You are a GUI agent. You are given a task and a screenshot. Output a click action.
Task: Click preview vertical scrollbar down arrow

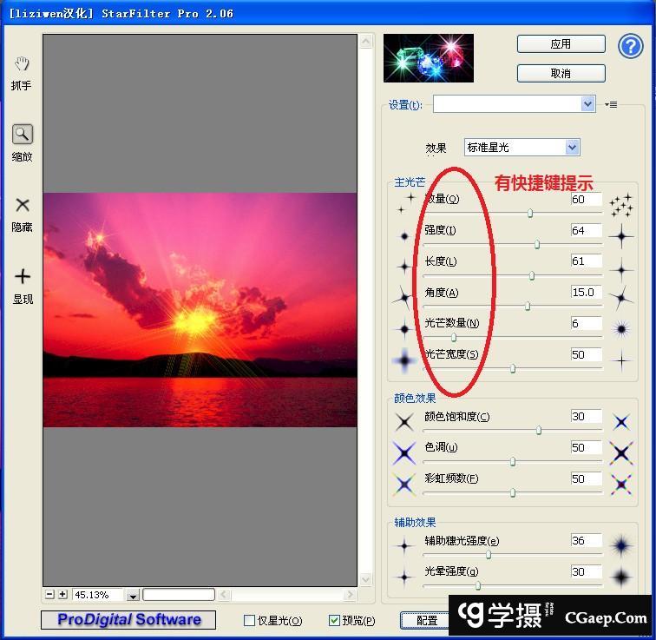[365, 580]
